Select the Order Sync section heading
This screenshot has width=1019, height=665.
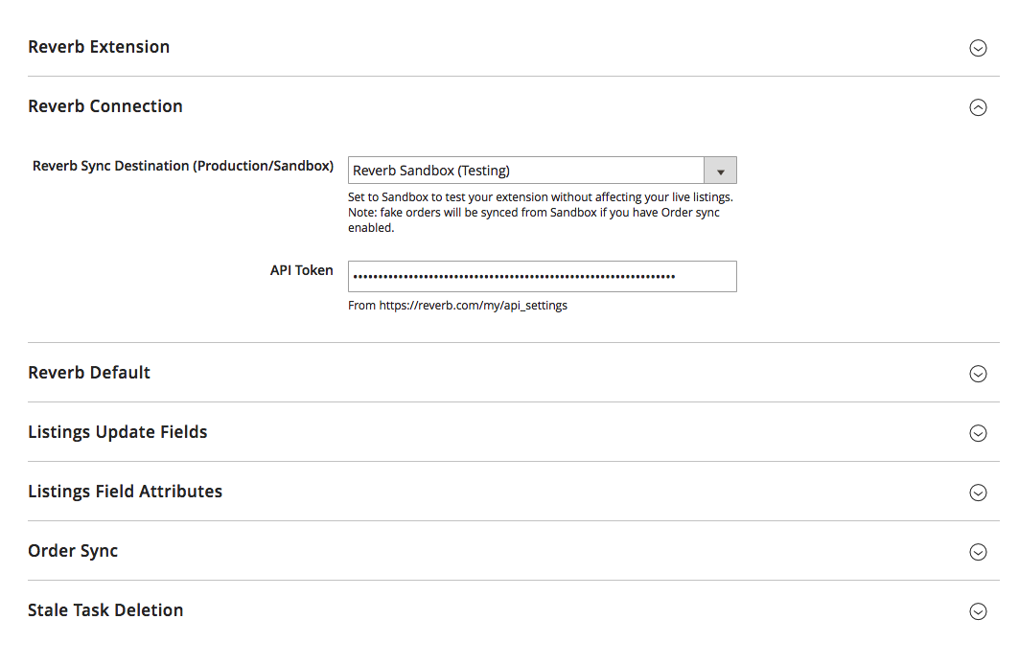coord(73,551)
